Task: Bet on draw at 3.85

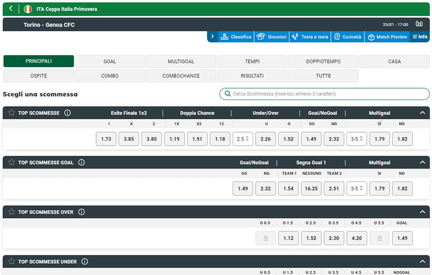Action: (128, 139)
